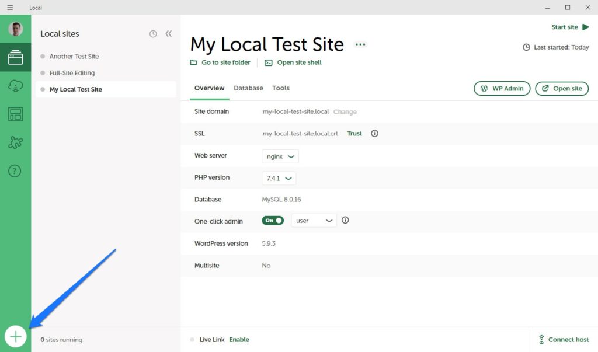Open the Cloud Backups sidebar icon
This screenshot has height=352, width=598.
coord(15,86)
